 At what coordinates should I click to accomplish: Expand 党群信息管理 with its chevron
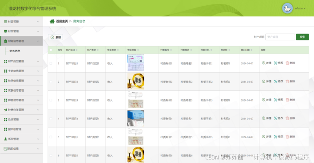38,90
